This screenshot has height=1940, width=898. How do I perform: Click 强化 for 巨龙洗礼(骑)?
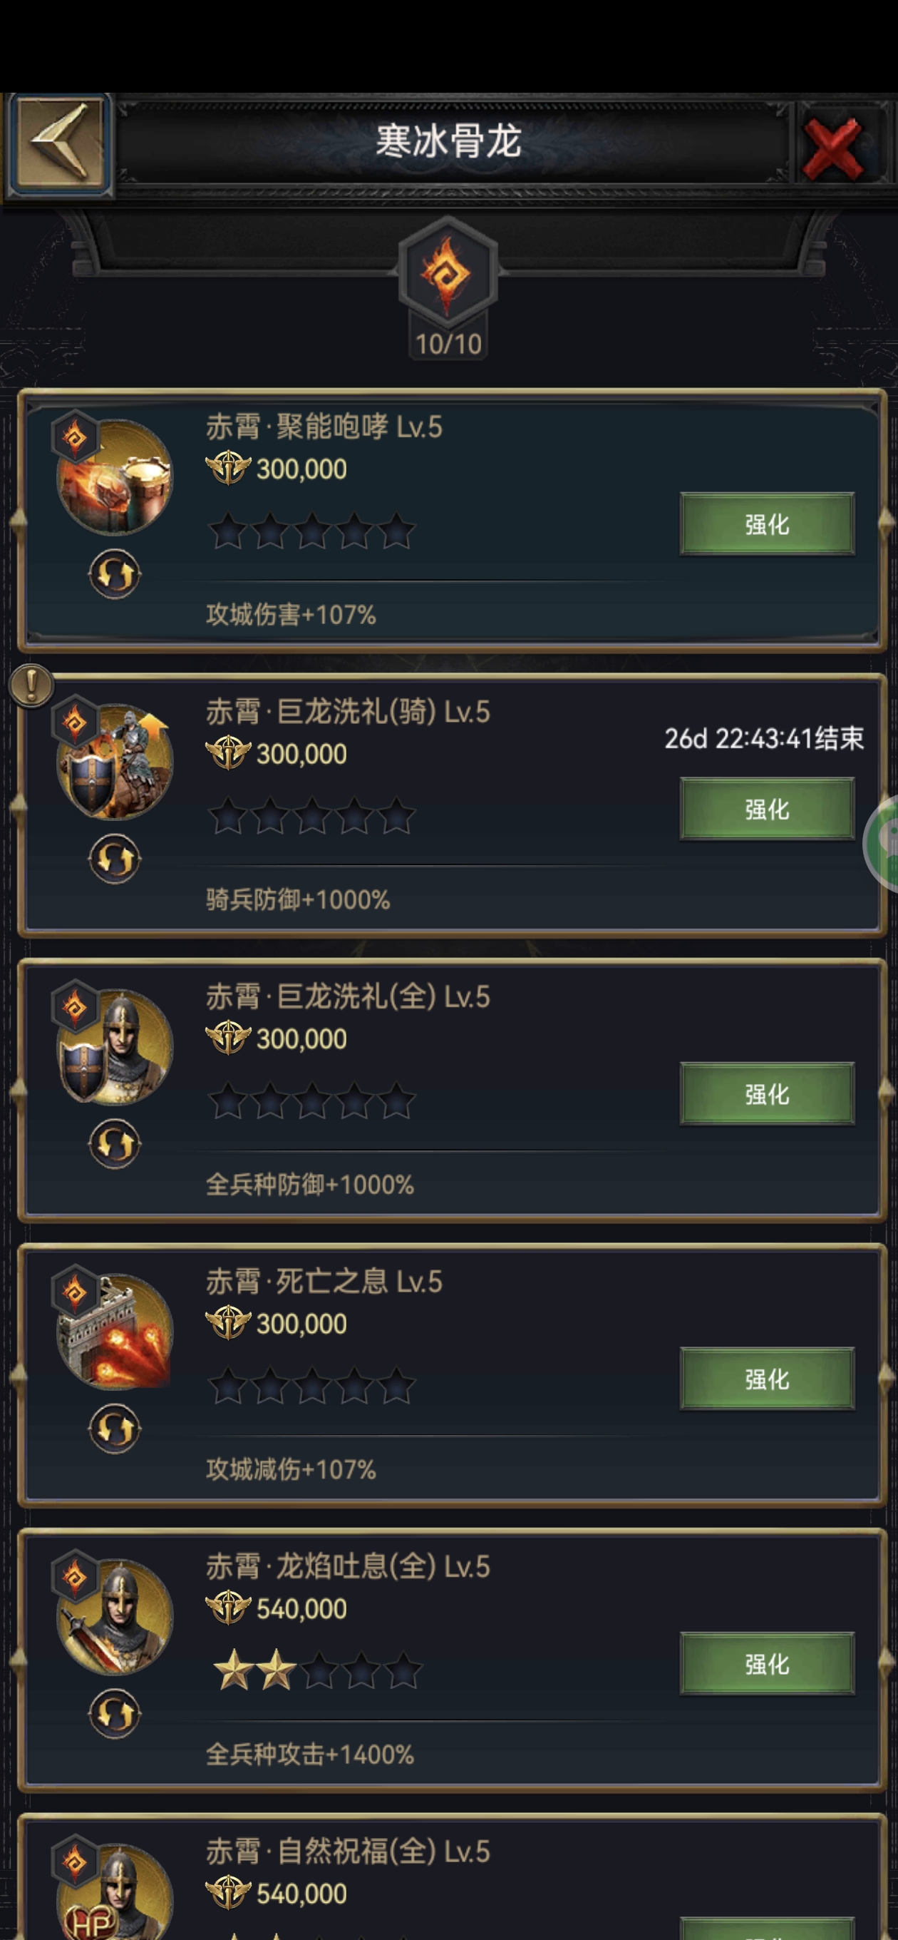[x=767, y=809]
